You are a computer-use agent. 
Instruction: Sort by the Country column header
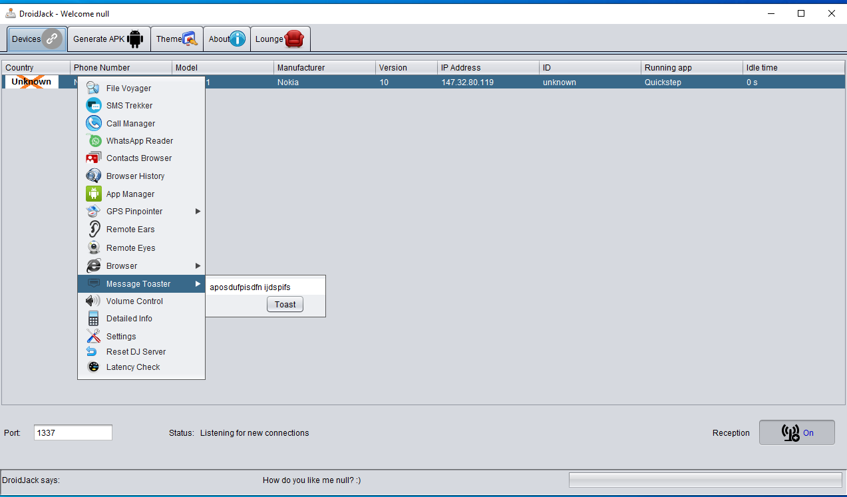pyautogui.click(x=37, y=67)
